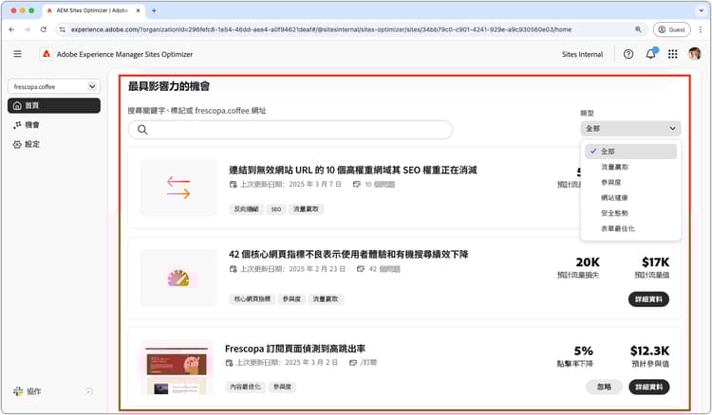The height and width of the screenshot is (415, 712).
Task: Open the hamburger navigation menu
Action: [x=17, y=54]
